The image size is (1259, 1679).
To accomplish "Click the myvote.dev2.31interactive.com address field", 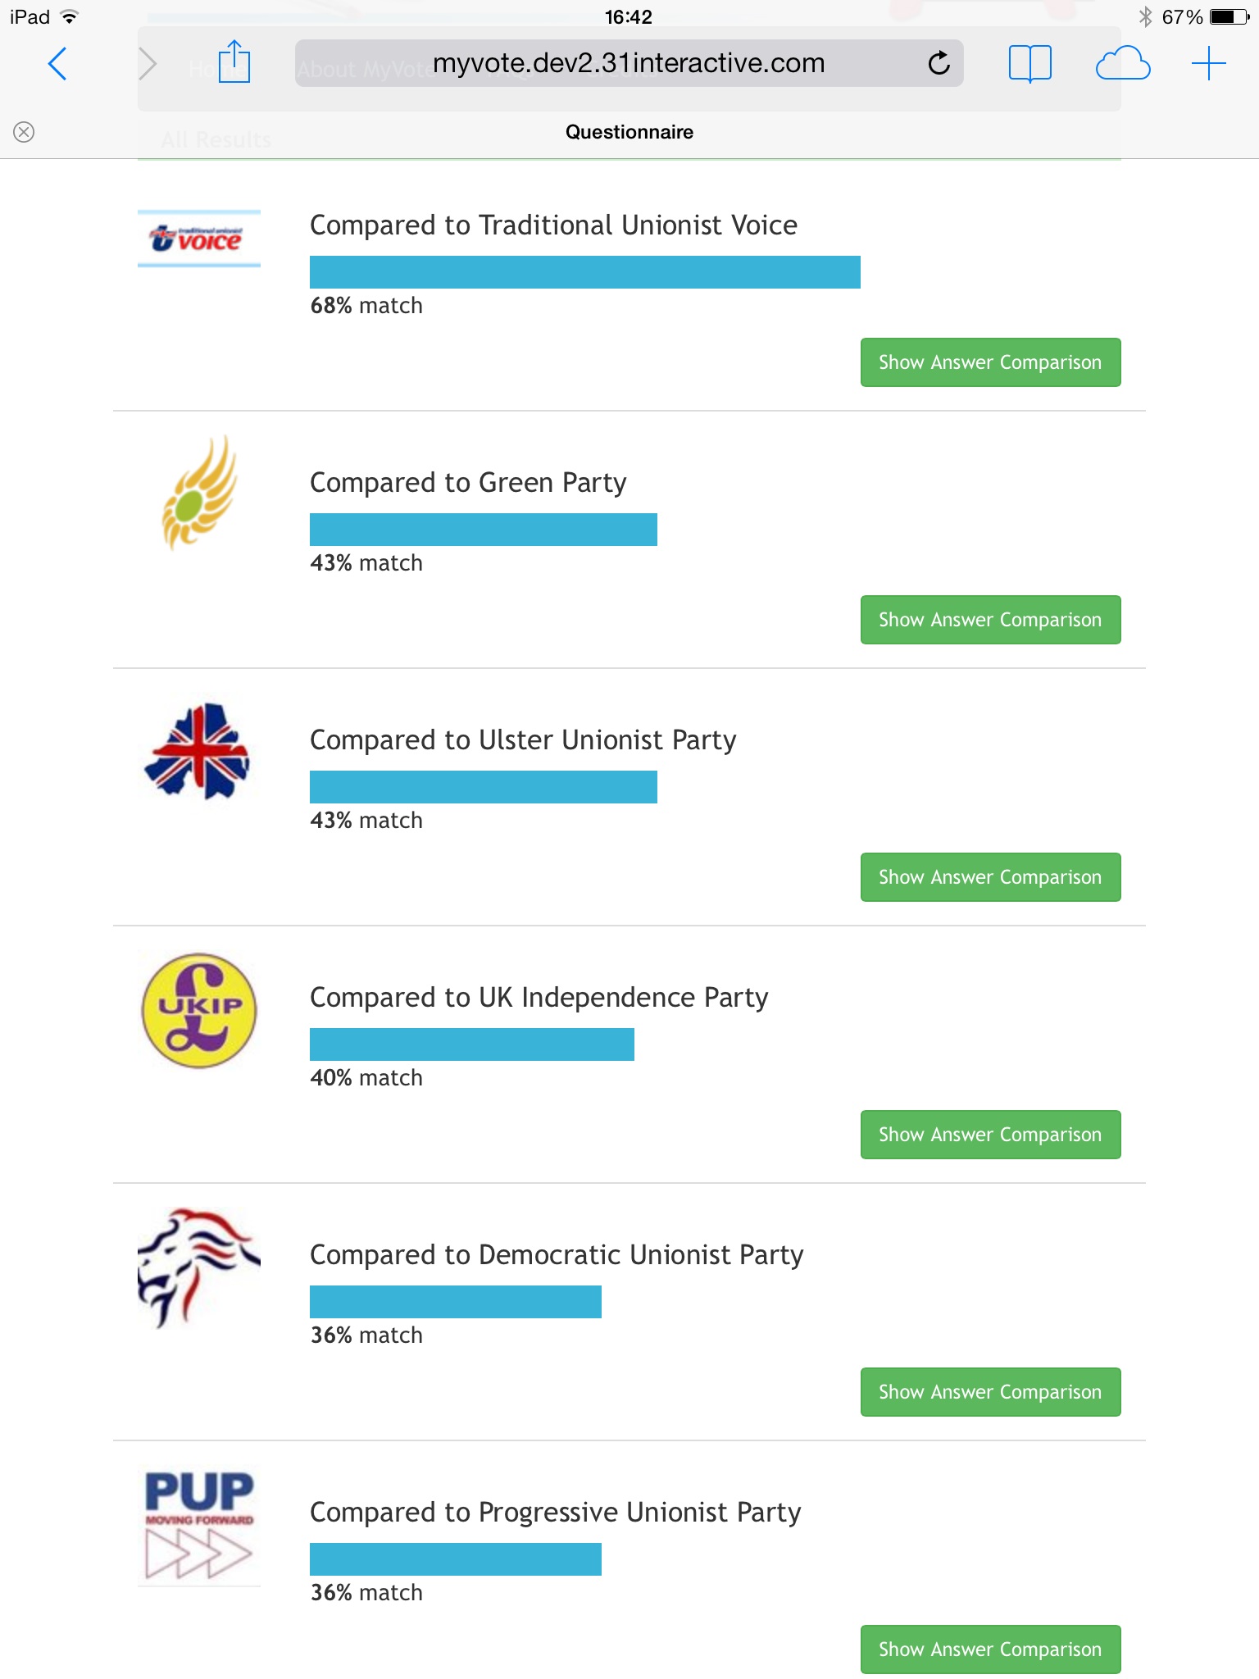I will tap(628, 63).
